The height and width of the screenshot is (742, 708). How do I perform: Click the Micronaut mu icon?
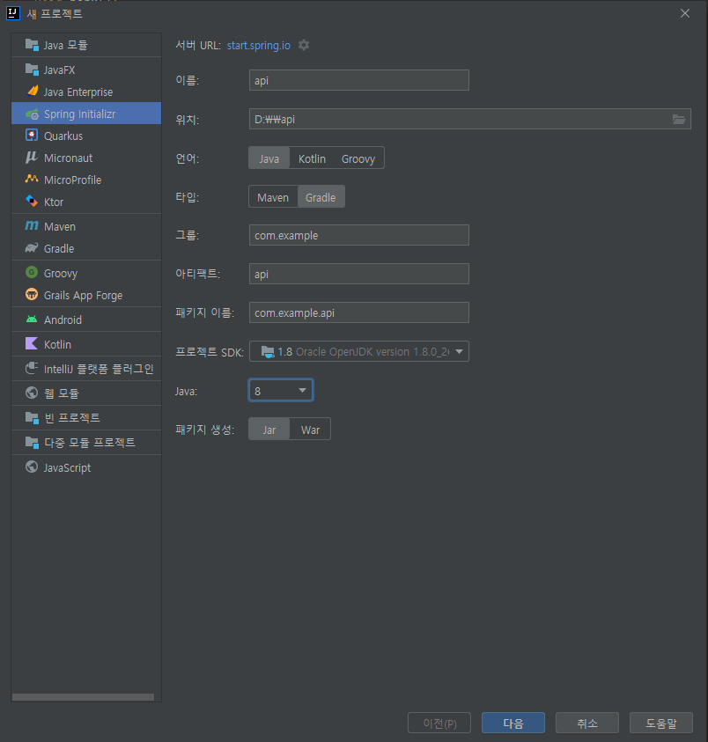coord(32,158)
